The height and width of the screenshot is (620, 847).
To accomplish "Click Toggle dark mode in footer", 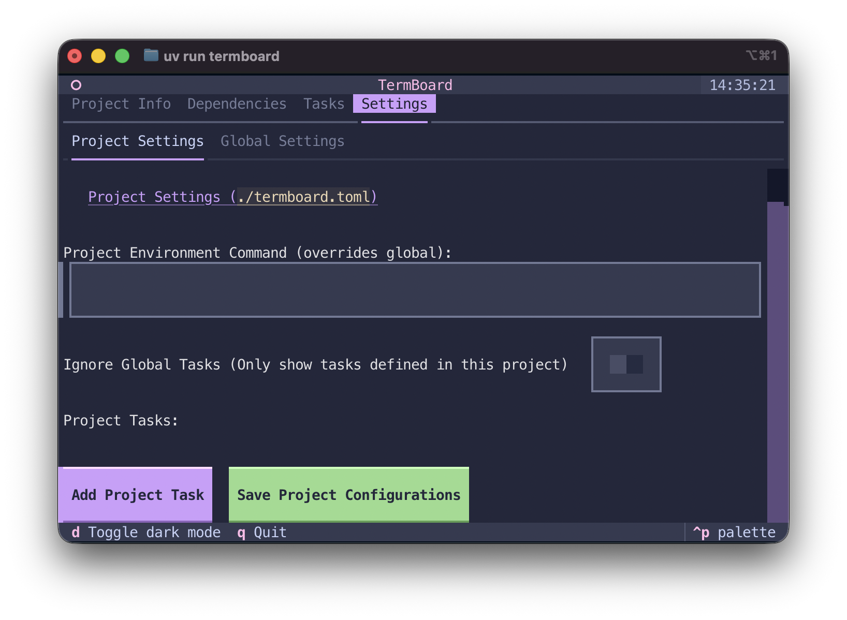I will point(146,532).
